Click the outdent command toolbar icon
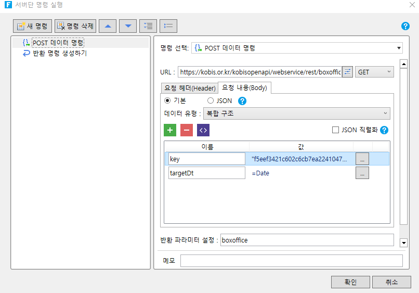This screenshot has width=419, height=293. pos(168,26)
